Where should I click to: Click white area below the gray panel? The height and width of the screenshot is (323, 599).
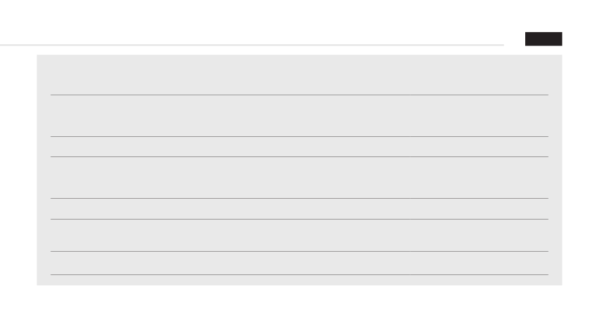[x=299, y=304]
